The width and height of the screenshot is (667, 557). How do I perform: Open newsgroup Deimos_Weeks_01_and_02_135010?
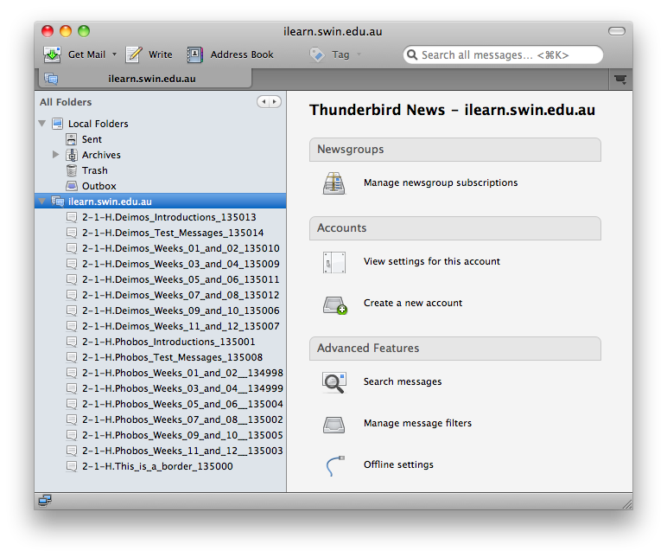[181, 248]
